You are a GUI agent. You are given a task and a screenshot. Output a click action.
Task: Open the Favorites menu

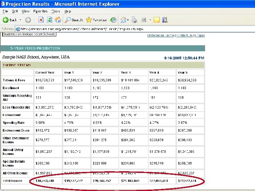point(40,11)
